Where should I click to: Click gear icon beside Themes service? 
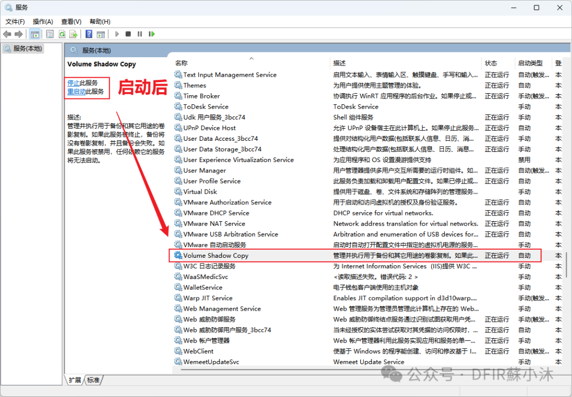pos(178,85)
